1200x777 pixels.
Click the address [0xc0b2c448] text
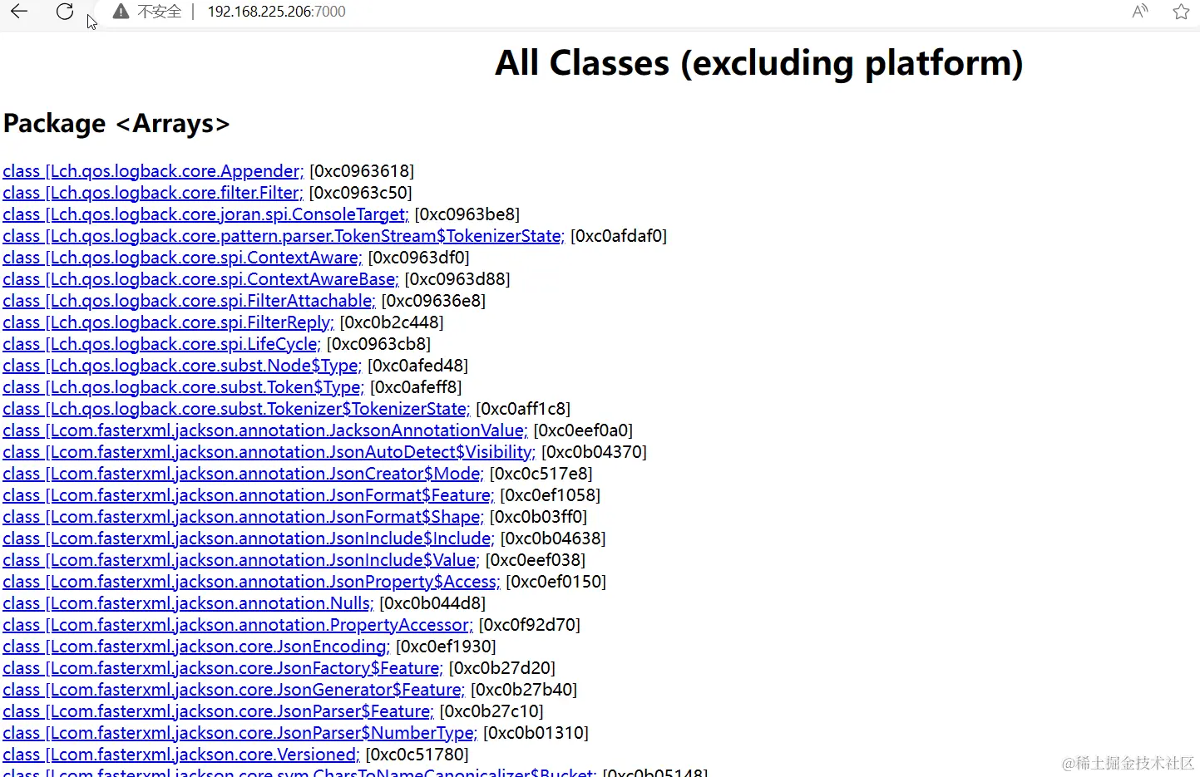[392, 322]
